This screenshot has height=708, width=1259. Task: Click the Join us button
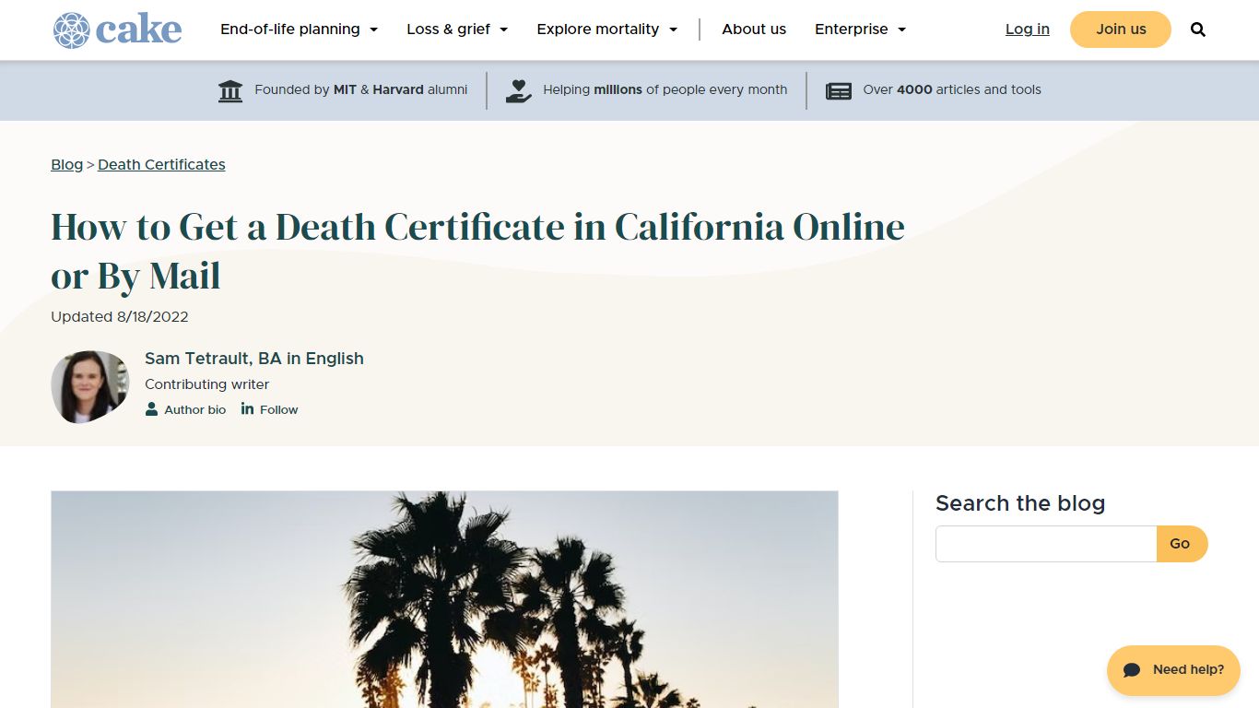[1121, 29]
